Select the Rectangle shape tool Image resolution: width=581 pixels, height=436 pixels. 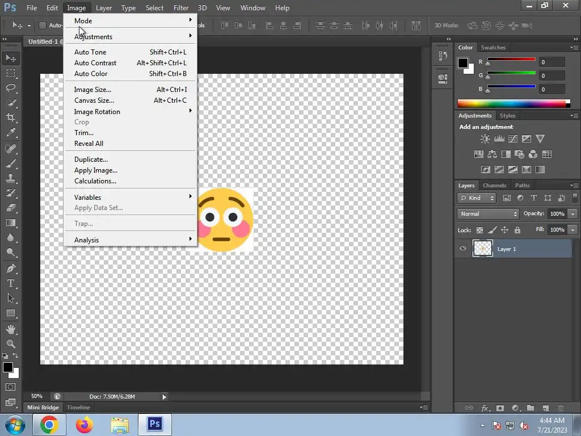pyautogui.click(x=11, y=313)
